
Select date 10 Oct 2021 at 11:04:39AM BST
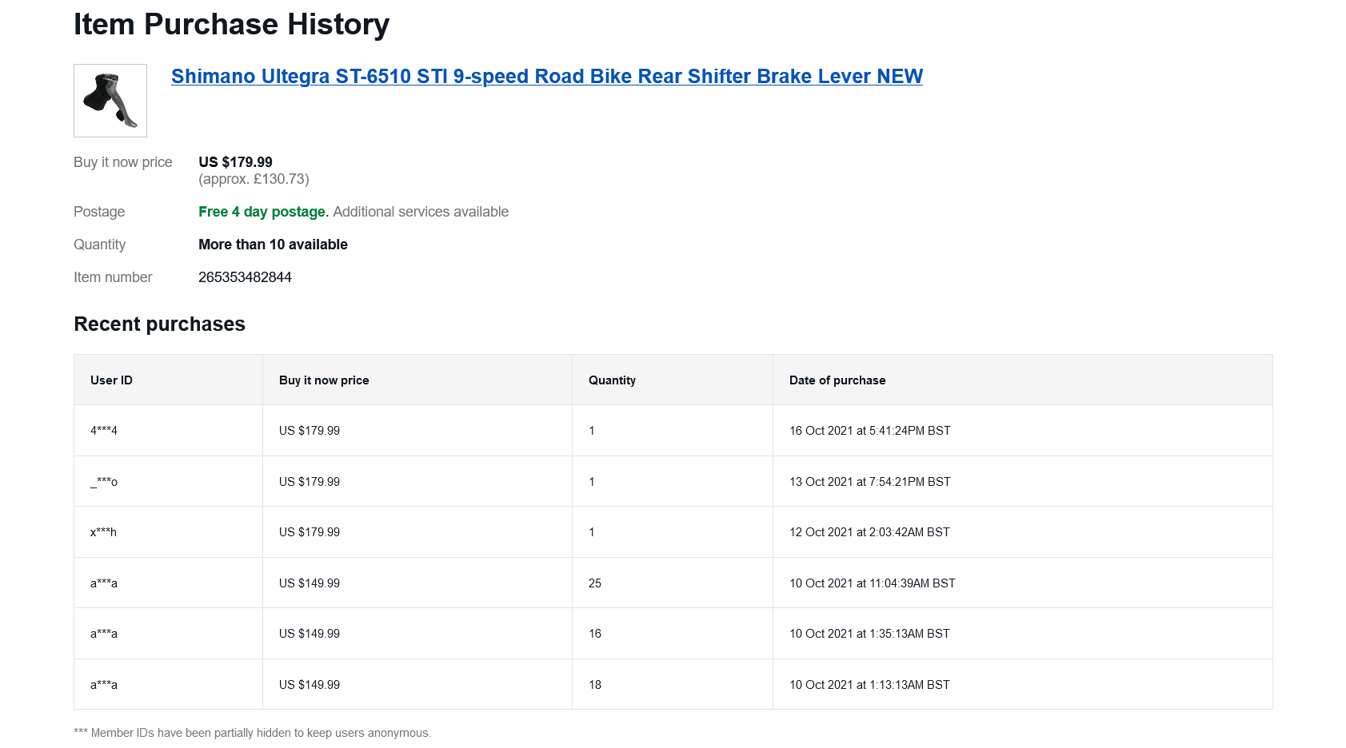873,583
